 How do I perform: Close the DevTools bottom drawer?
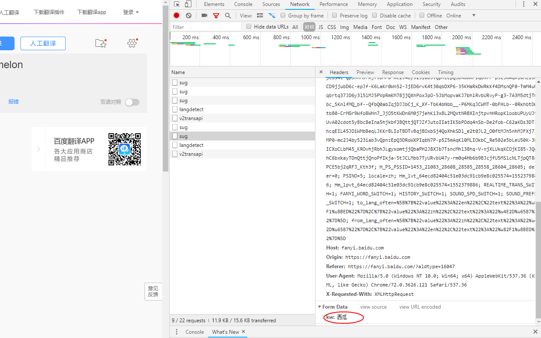tap(535, 332)
